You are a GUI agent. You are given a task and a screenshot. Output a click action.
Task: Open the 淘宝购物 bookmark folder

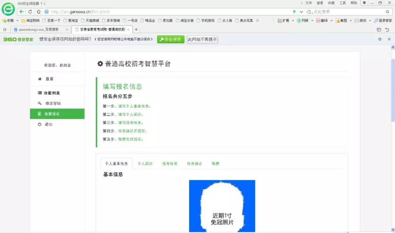[x=30, y=20]
